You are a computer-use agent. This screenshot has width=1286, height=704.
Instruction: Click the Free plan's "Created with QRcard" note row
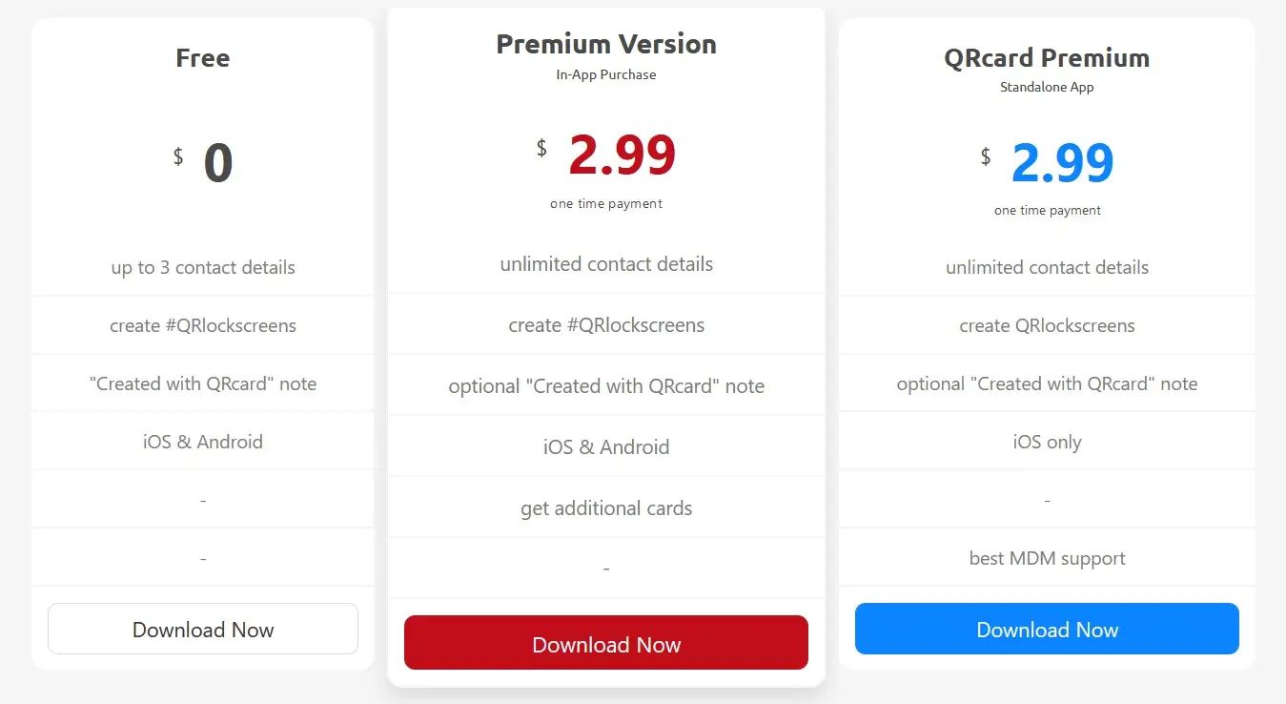point(203,383)
